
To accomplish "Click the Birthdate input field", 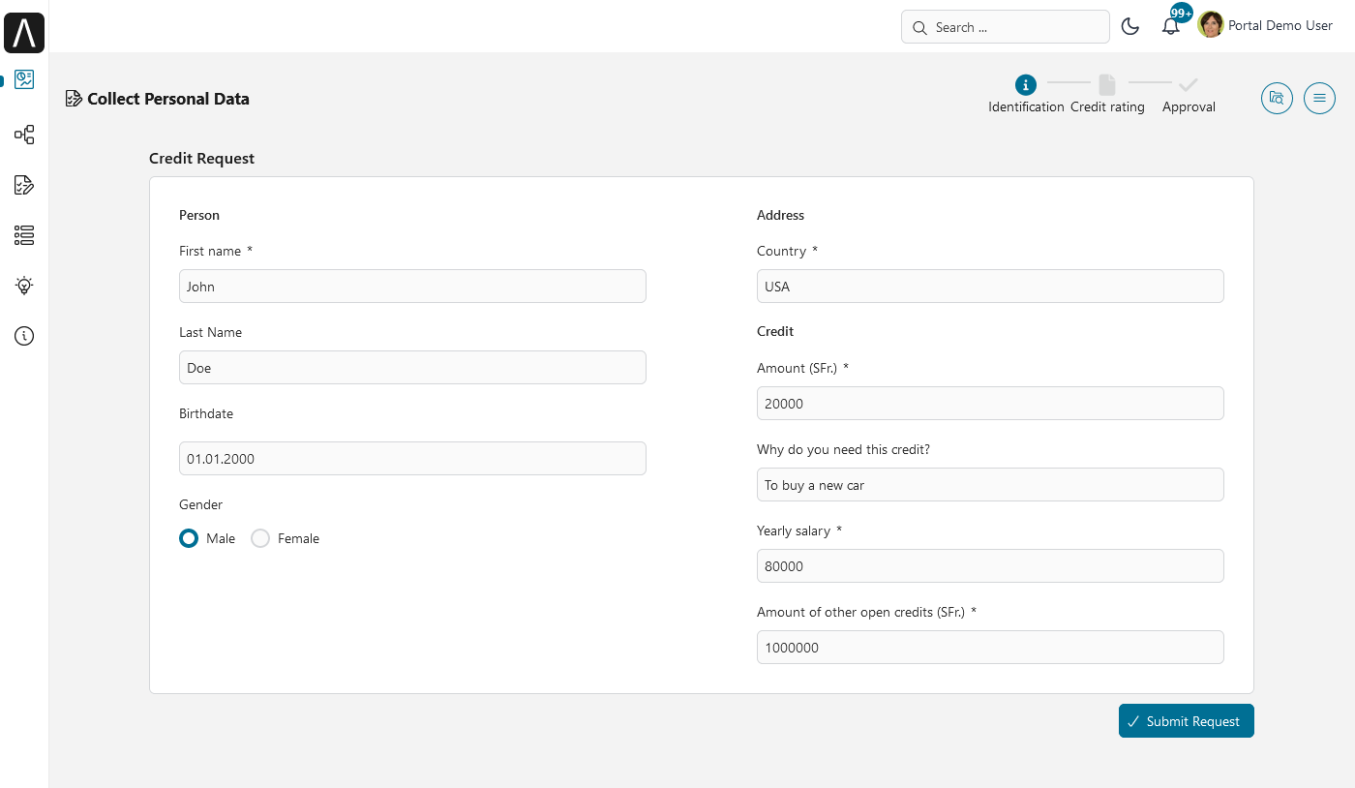I will [412, 459].
